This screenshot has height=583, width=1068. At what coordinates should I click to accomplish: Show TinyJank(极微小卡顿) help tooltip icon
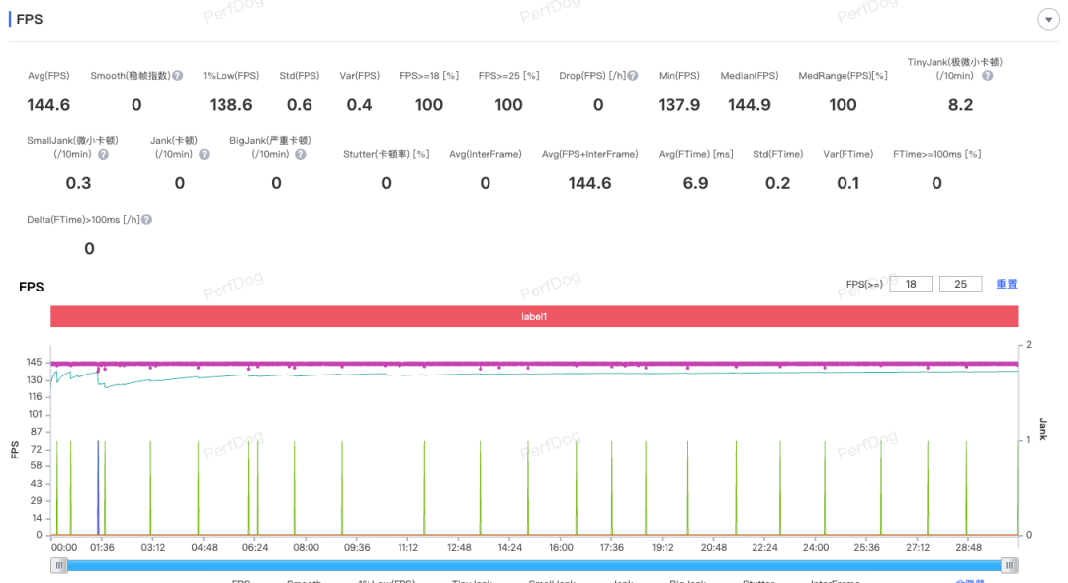coord(987,76)
